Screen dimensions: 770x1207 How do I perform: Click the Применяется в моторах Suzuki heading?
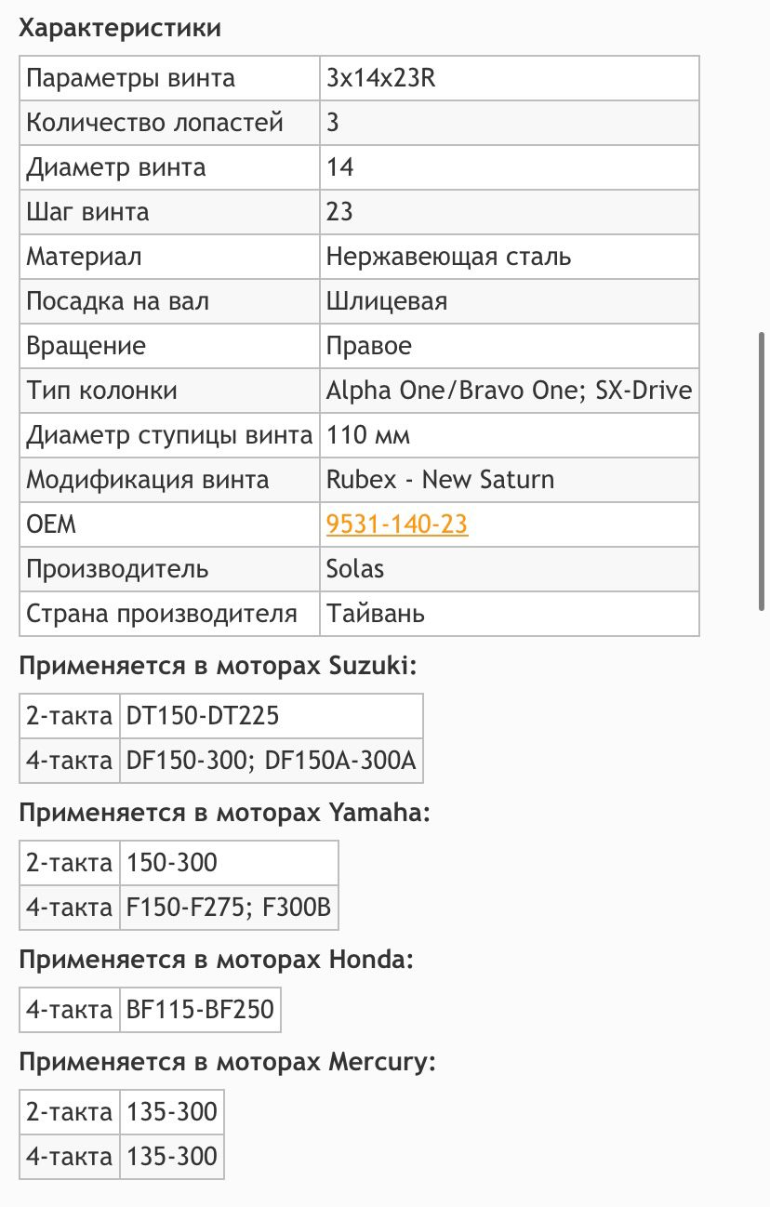[x=219, y=666]
